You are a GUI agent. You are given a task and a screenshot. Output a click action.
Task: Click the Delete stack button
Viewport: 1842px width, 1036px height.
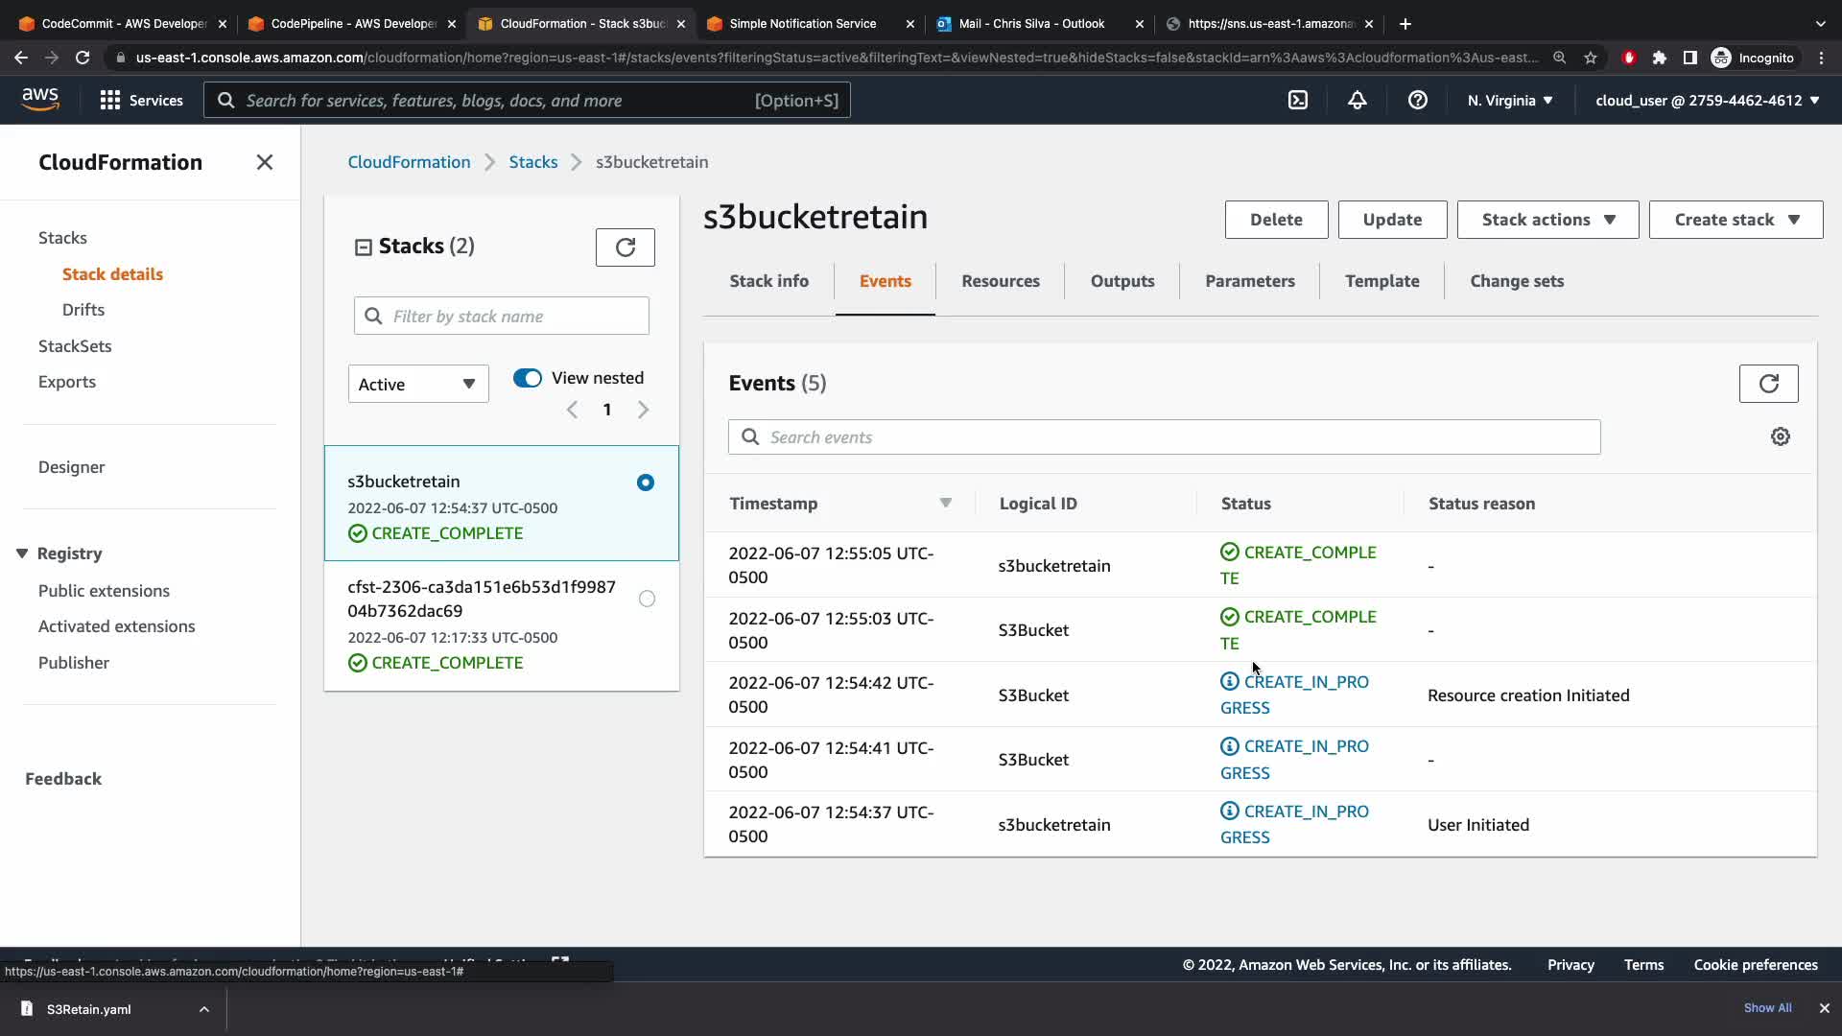pos(1276,220)
